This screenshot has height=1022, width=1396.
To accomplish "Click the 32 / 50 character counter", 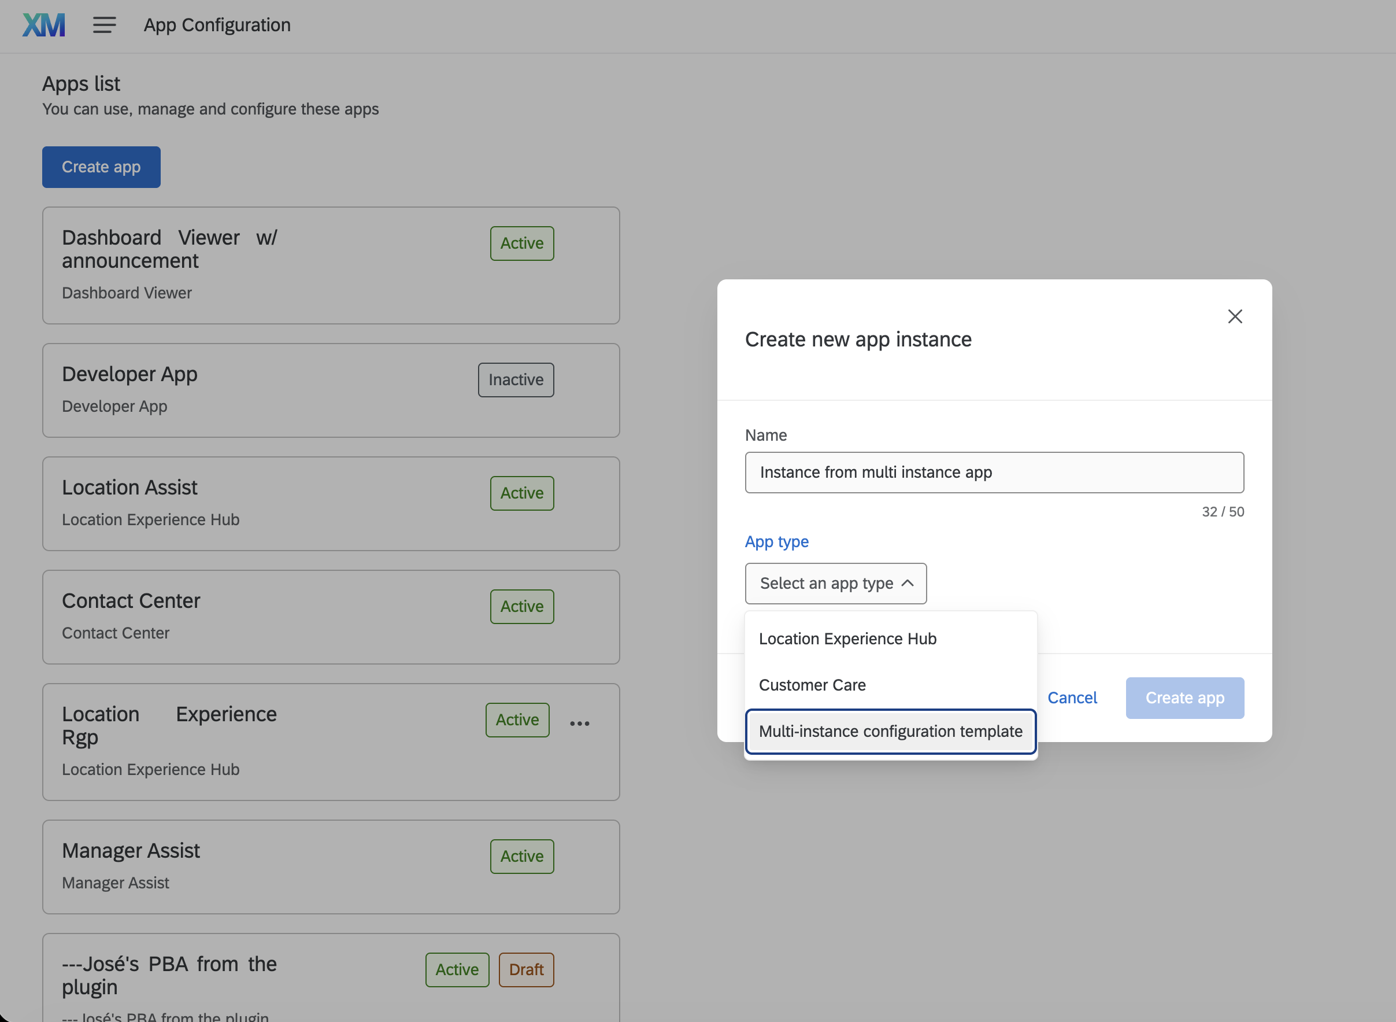I will tap(1222, 512).
